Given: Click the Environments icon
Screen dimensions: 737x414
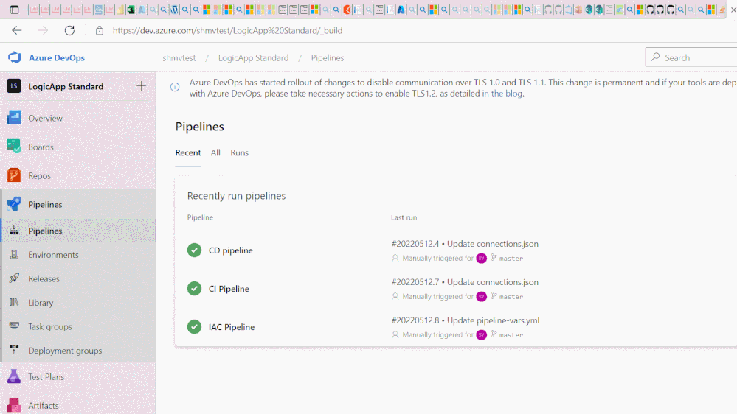Looking at the screenshot, I should tap(14, 254).
